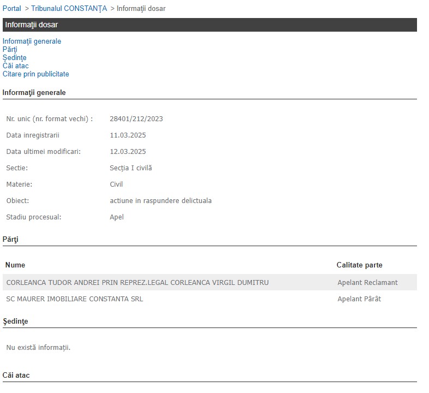Viewport: 429px width, 393px height.
Task: Click the Nu există informații message
Action: point(38,348)
